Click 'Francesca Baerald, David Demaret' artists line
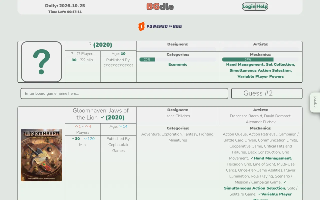 click(x=260, y=116)
